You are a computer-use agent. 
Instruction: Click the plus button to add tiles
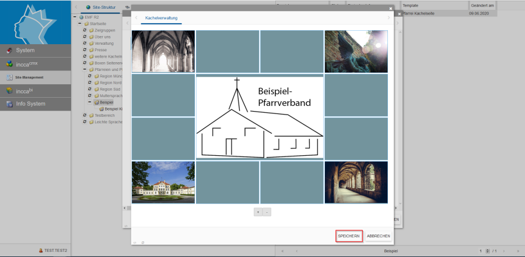point(258,212)
